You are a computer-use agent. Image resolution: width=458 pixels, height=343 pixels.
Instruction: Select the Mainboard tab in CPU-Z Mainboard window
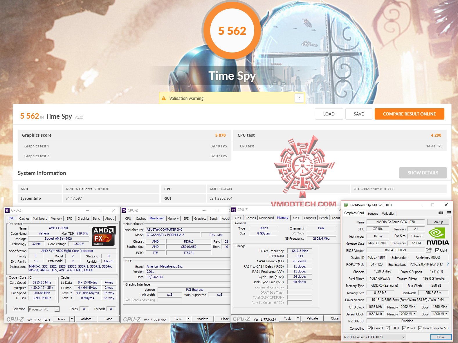tap(157, 218)
